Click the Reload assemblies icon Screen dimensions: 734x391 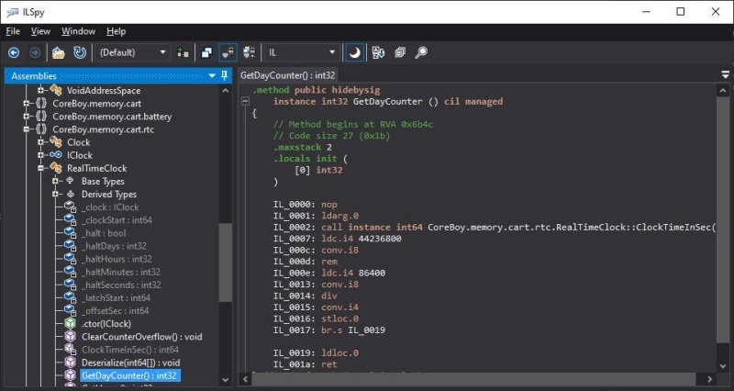pos(80,52)
